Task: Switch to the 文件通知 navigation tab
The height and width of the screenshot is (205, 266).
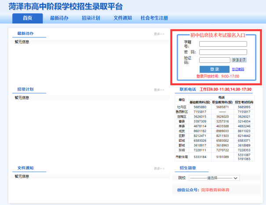Action: 123,18
